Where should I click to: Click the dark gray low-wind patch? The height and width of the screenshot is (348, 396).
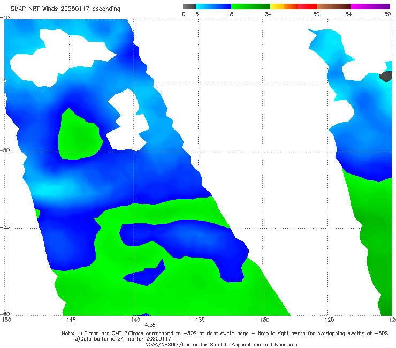(x=386, y=77)
